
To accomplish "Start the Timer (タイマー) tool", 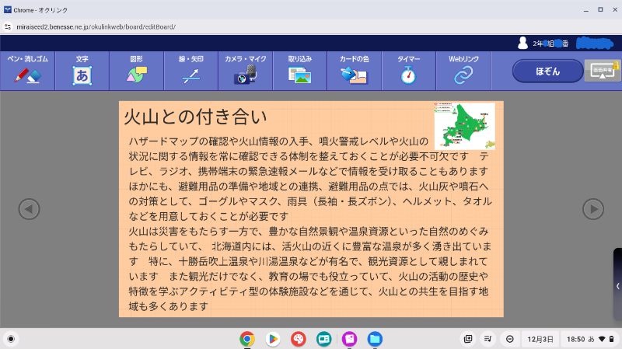I will pyautogui.click(x=409, y=71).
